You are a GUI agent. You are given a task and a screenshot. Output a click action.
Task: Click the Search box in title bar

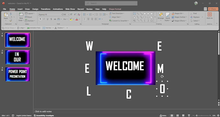111,3
